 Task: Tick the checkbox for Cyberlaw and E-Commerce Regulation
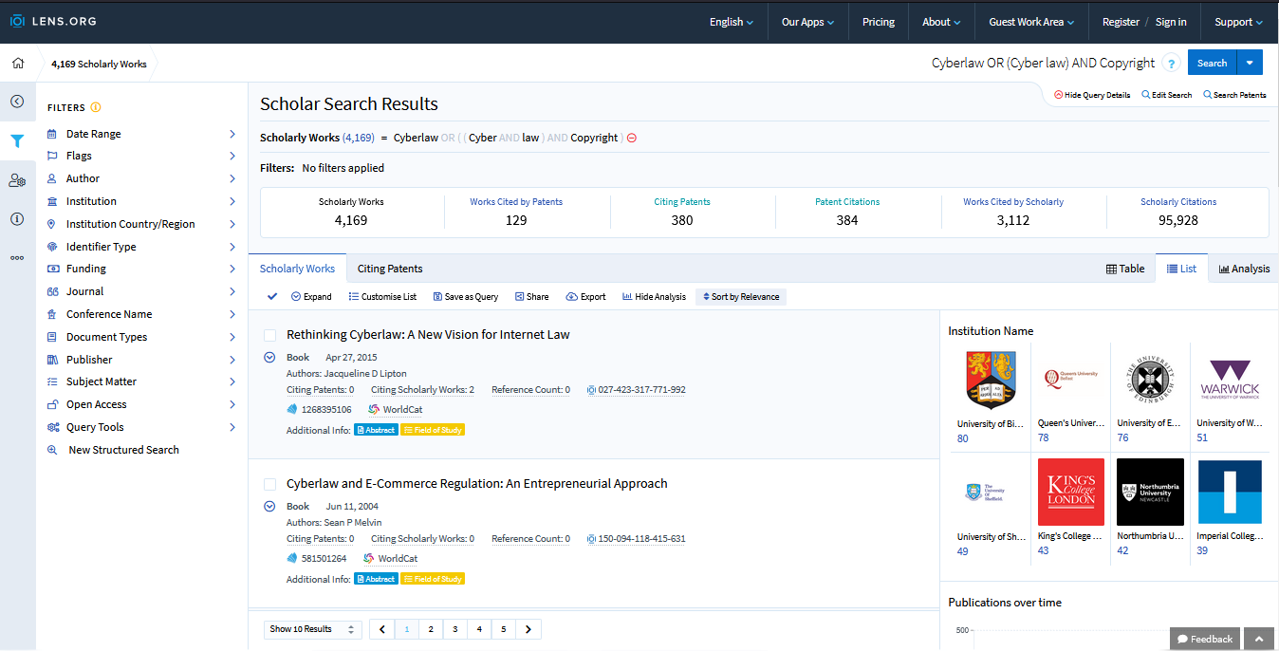pyautogui.click(x=269, y=484)
